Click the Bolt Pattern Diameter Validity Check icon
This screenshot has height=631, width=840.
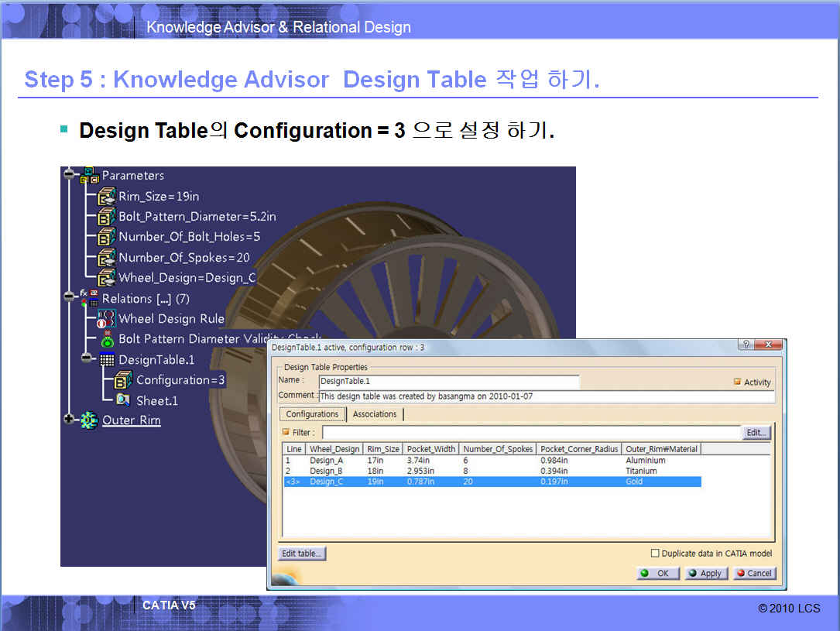[107, 339]
